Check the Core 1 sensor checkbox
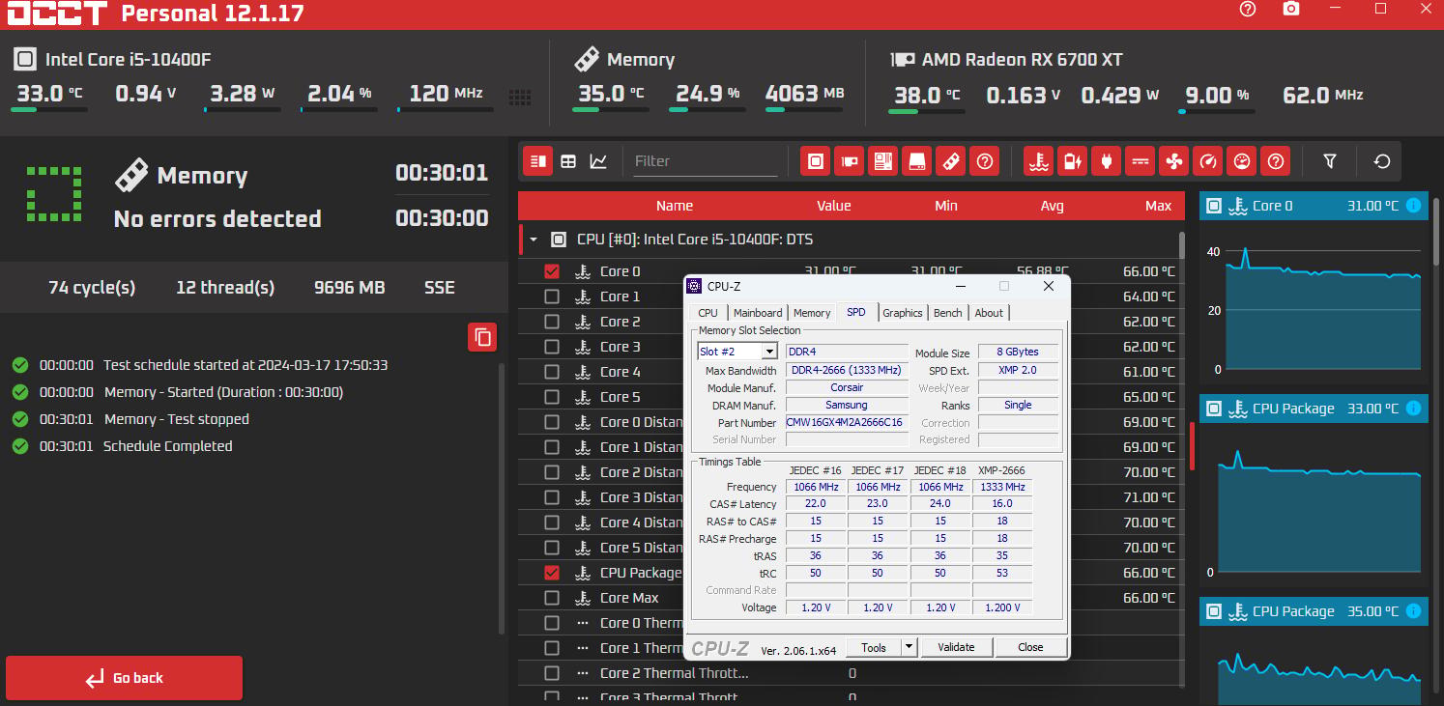This screenshot has width=1444, height=706. tap(552, 297)
